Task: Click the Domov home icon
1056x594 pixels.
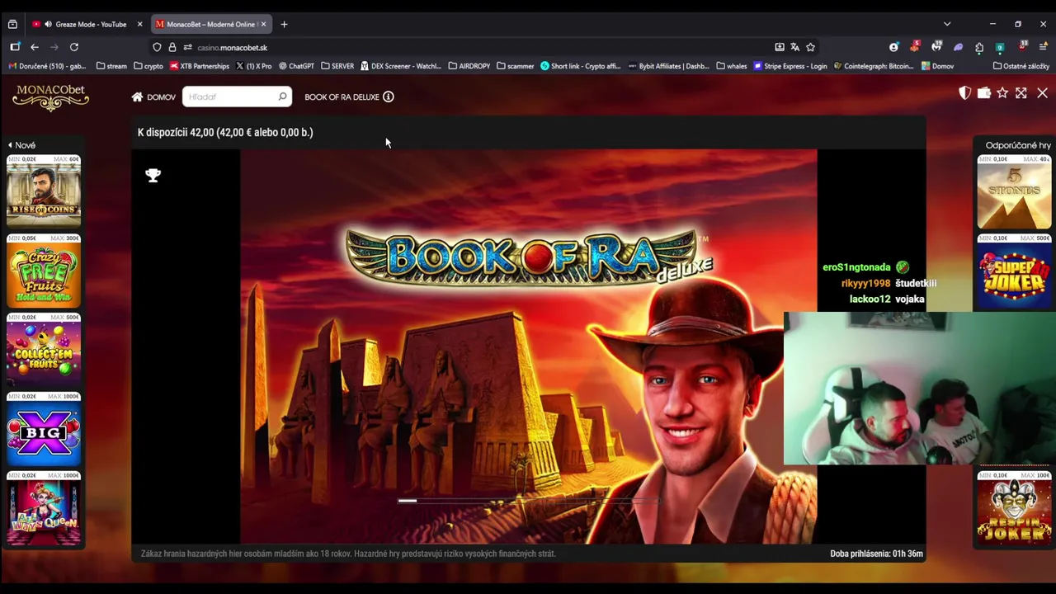Action: click(x=137, y=97)
